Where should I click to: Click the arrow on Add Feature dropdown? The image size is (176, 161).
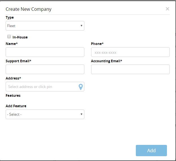click(81, 114)
